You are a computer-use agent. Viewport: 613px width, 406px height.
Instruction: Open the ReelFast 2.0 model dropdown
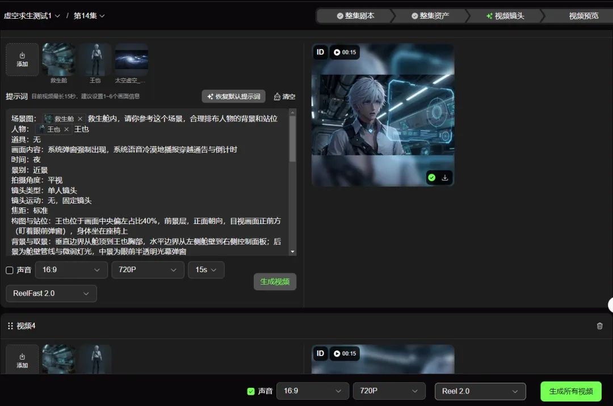pyautogui.click(x=51, y=294)
